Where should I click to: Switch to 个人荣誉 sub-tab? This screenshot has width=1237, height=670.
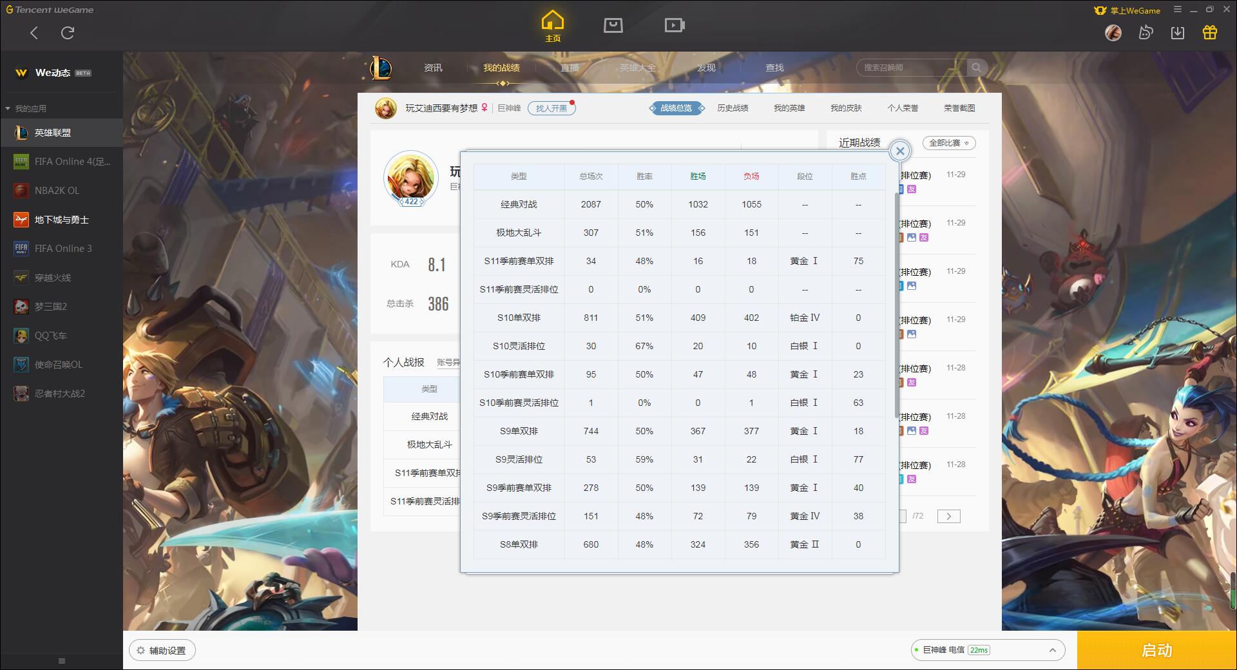pos(903,108)
